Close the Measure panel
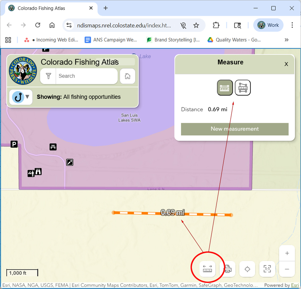Image resolution: width=301 pixels, height=289 pixels. point(286,64)
